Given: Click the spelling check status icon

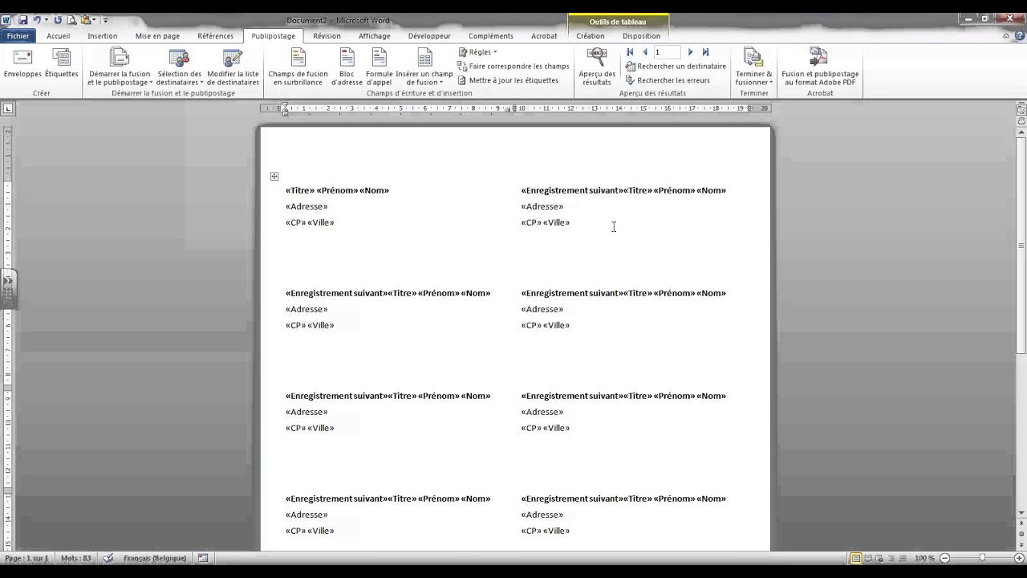Looking at the screenshot, I should click(108, 558).
